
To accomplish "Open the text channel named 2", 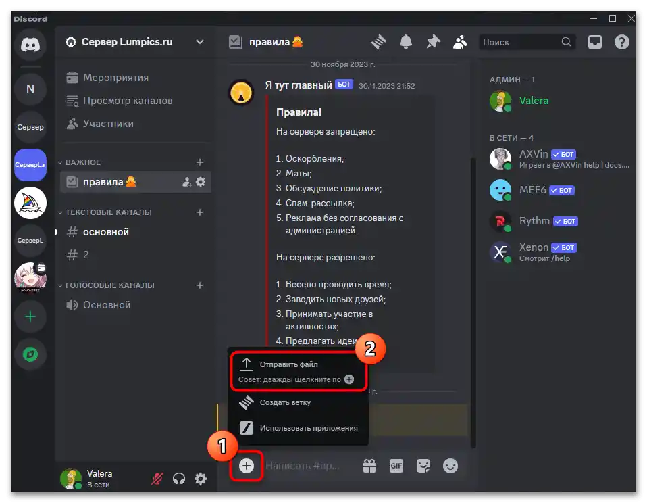I will click(x=136, y=255).
